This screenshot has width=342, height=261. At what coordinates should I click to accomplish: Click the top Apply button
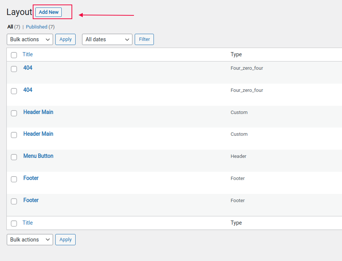pos(65,39)
